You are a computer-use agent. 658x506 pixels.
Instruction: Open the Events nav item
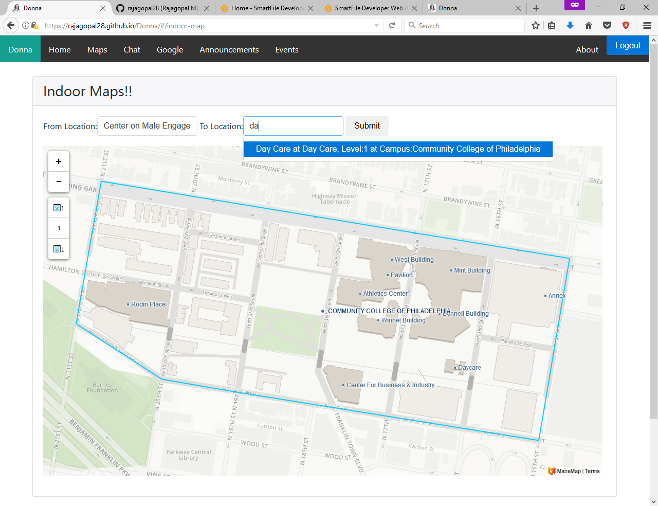pyautogui.click(x=287, y=49)
